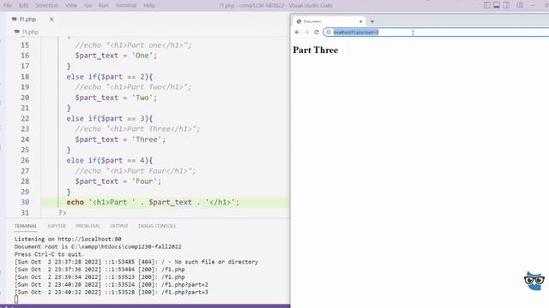
Task: Open the Help menu
Action: (x=149, y=6)
